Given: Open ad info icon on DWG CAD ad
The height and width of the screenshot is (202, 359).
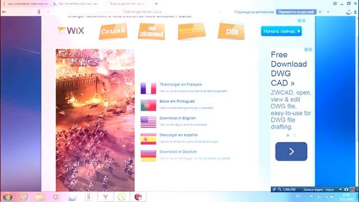Looking at the screenshot, I should click(x=306, y=49).
